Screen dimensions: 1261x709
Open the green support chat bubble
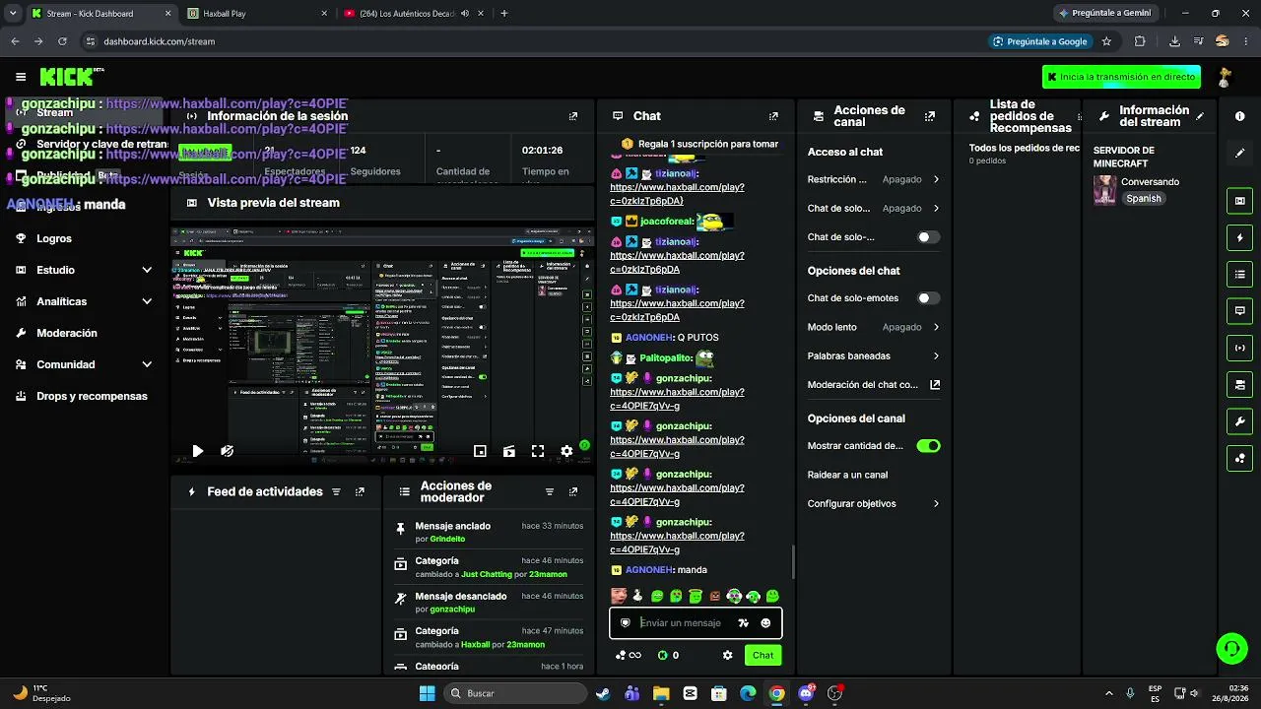click(x=1231, y=648)
